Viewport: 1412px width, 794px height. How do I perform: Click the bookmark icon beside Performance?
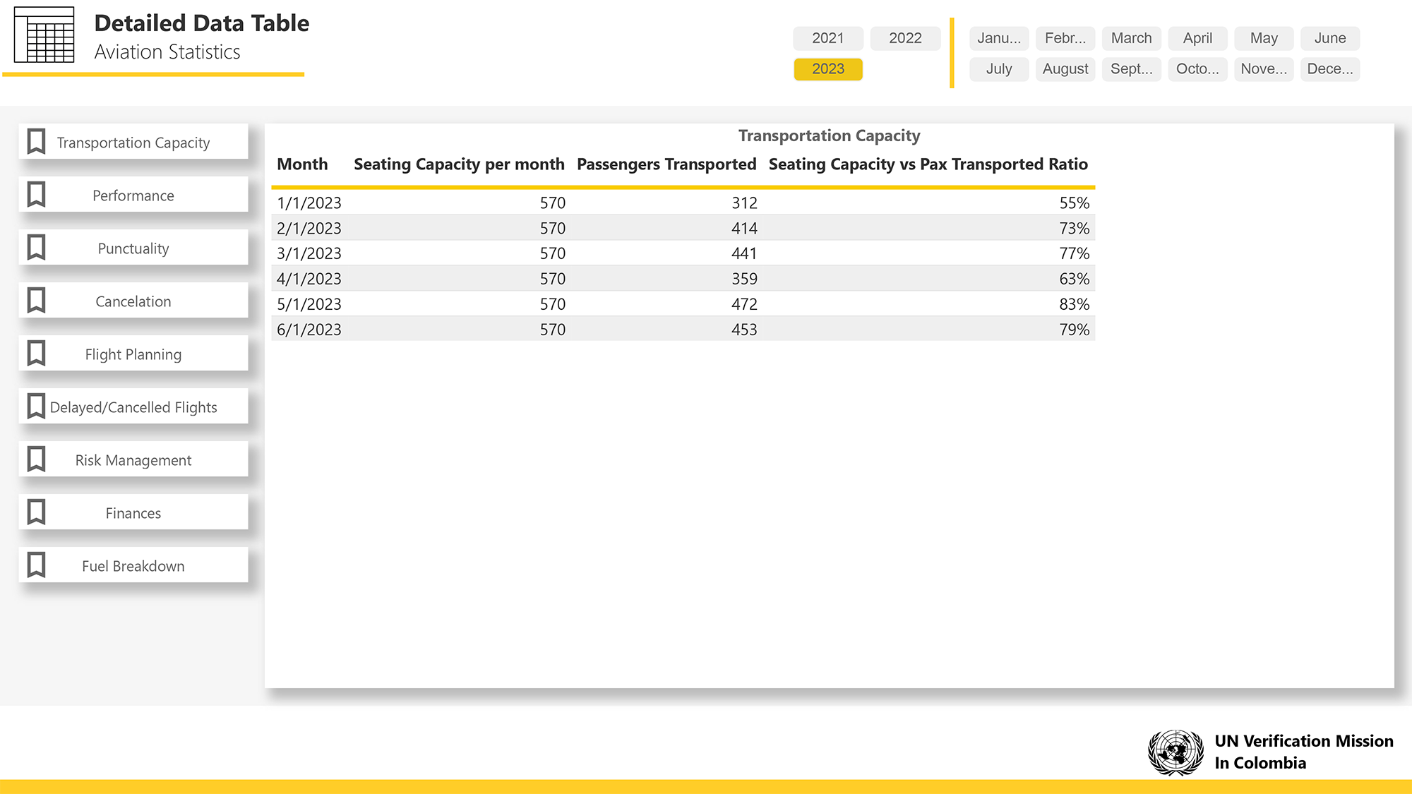coord(36,195)
